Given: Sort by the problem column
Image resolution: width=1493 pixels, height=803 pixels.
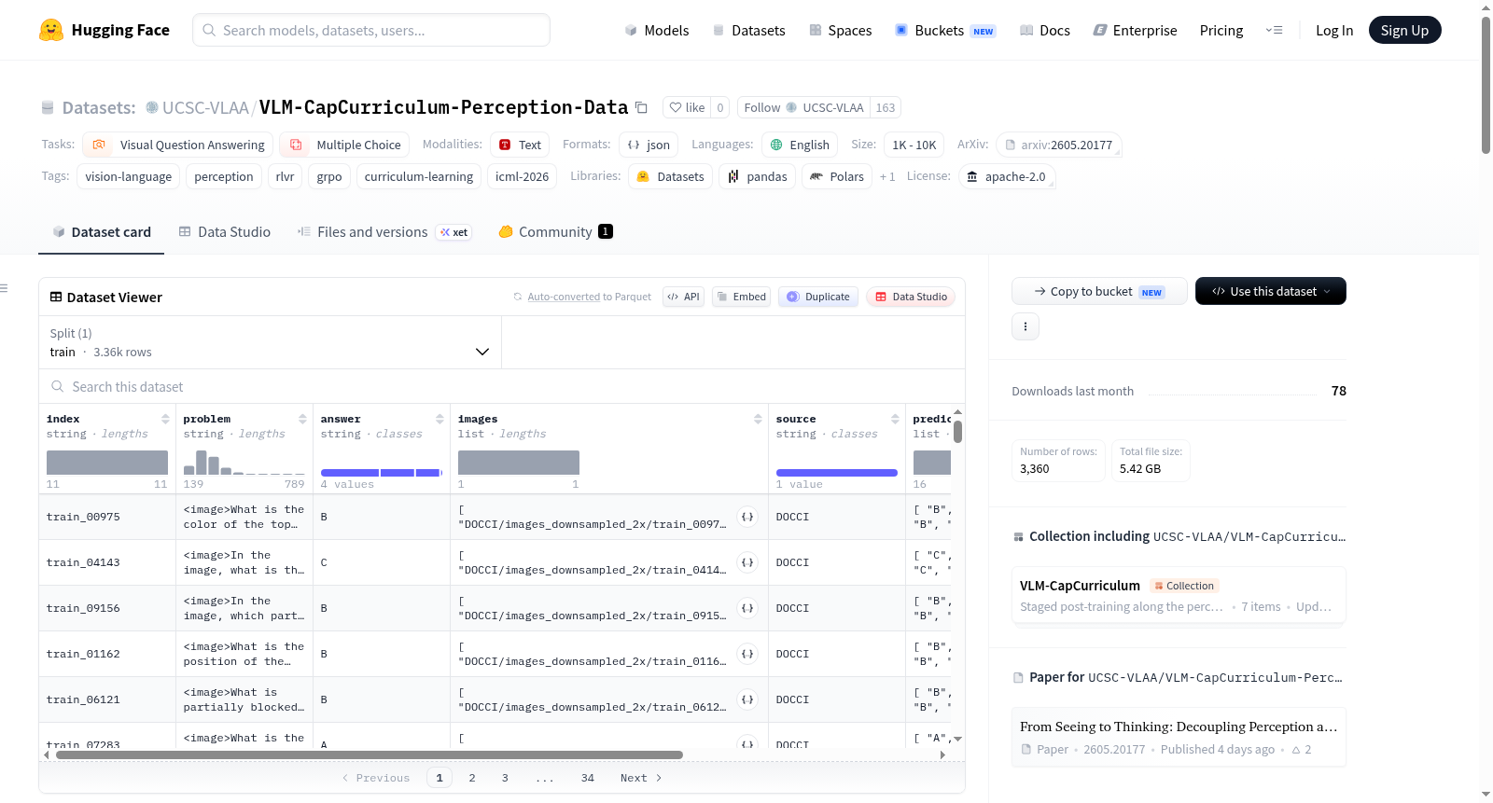Looking at the screenshot, I should (x=302, y=419).
